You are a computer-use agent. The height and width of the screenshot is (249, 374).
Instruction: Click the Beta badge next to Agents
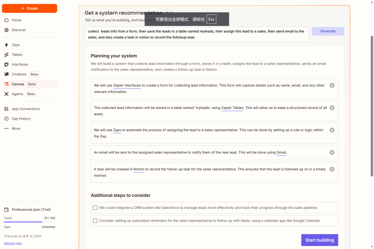(31, 94)
